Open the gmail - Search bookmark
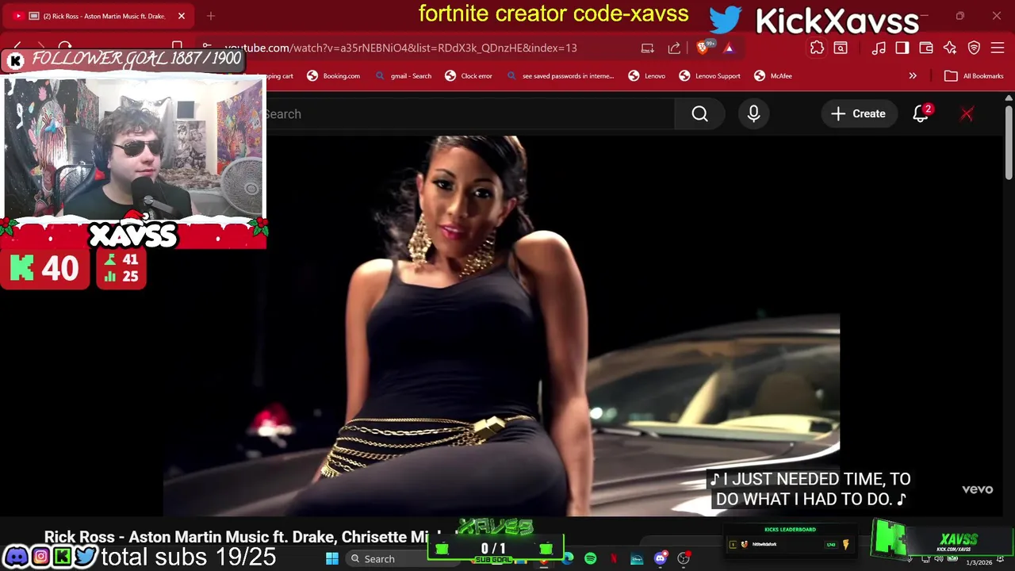 (x=404, y=76)
